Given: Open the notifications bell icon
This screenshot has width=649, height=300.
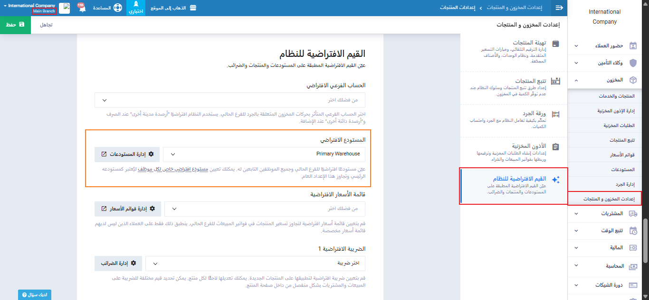Looking at the screenshot, I should coord(82,9).
